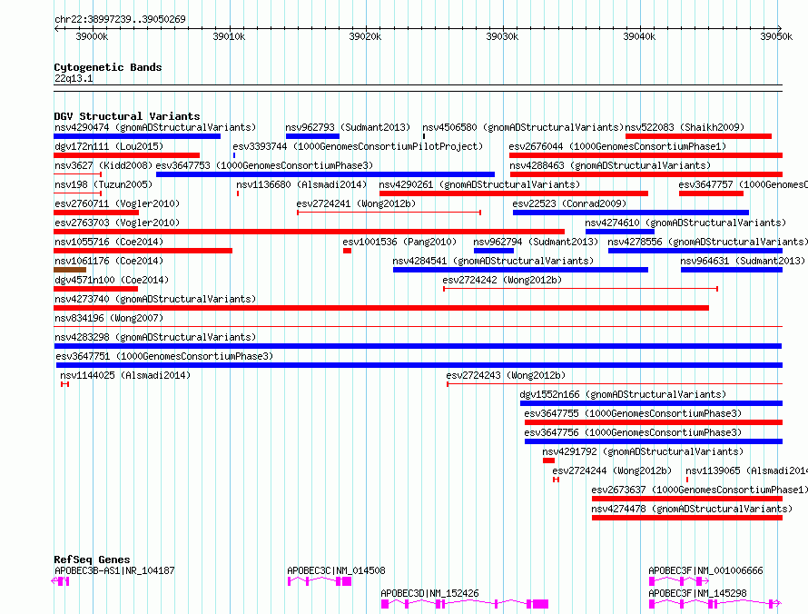This screenshot has width=808, height=614.
Task: Click the 22q13.1 cytogenetic band label
Action: pyautogui.click(x=74, y=78)
